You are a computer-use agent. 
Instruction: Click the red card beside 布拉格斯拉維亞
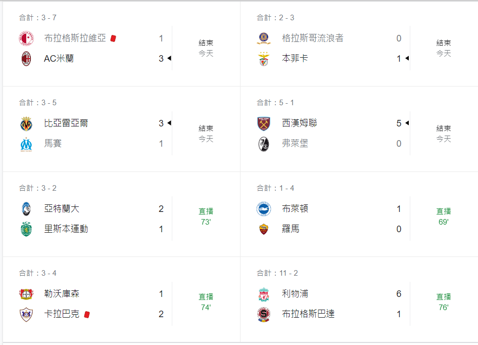pyautogui.click(x=113, y=38)
